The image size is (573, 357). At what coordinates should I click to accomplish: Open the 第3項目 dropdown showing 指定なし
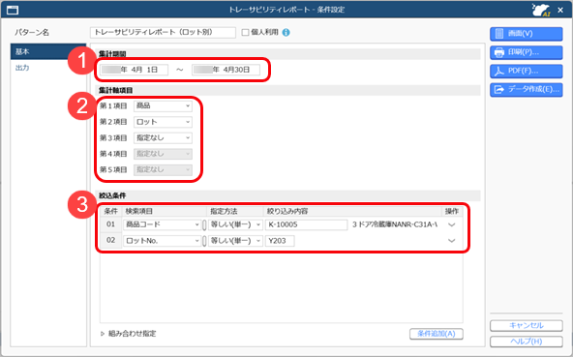[163, 137]
